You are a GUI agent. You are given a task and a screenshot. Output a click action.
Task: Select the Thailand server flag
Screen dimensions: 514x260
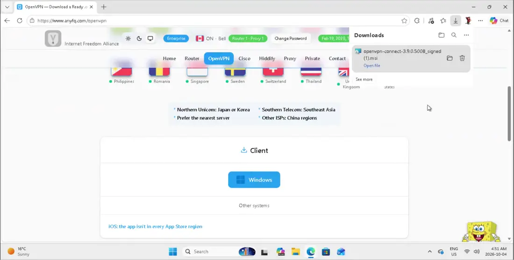[x=311, y=72]
